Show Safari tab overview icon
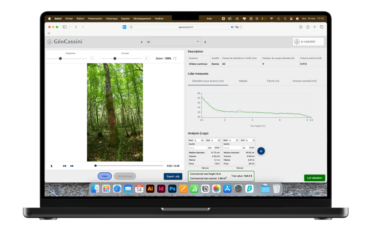Viewport: 370px width, 231px height. [322, 27]
